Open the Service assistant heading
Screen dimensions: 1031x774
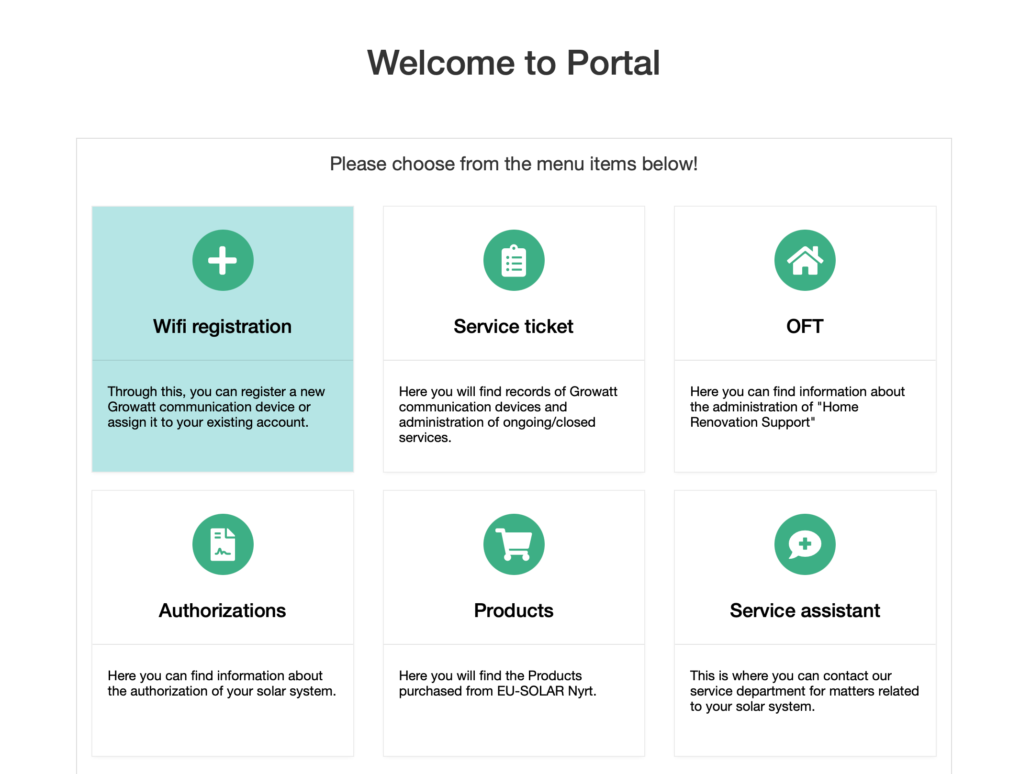(x=805, y=610)
